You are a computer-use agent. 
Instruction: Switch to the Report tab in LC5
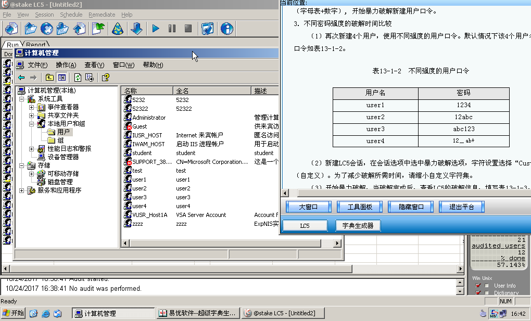click(35, 44)
